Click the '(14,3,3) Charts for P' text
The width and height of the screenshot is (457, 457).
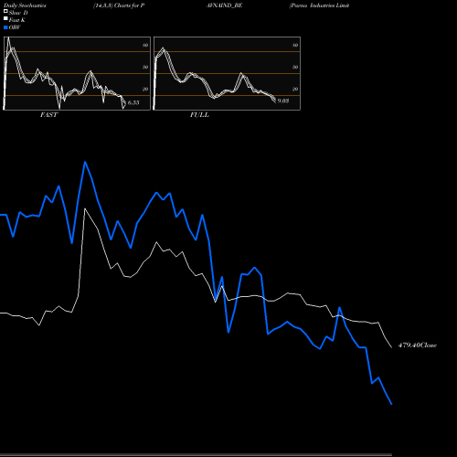(x=119, y=5)
